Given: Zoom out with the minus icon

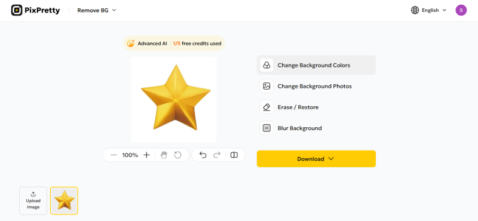Looking at the screenshot, I should tap(114, 155).
